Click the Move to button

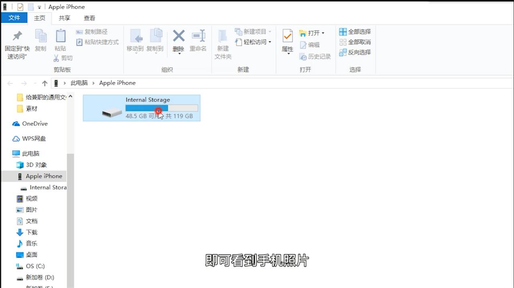(135, 40)
